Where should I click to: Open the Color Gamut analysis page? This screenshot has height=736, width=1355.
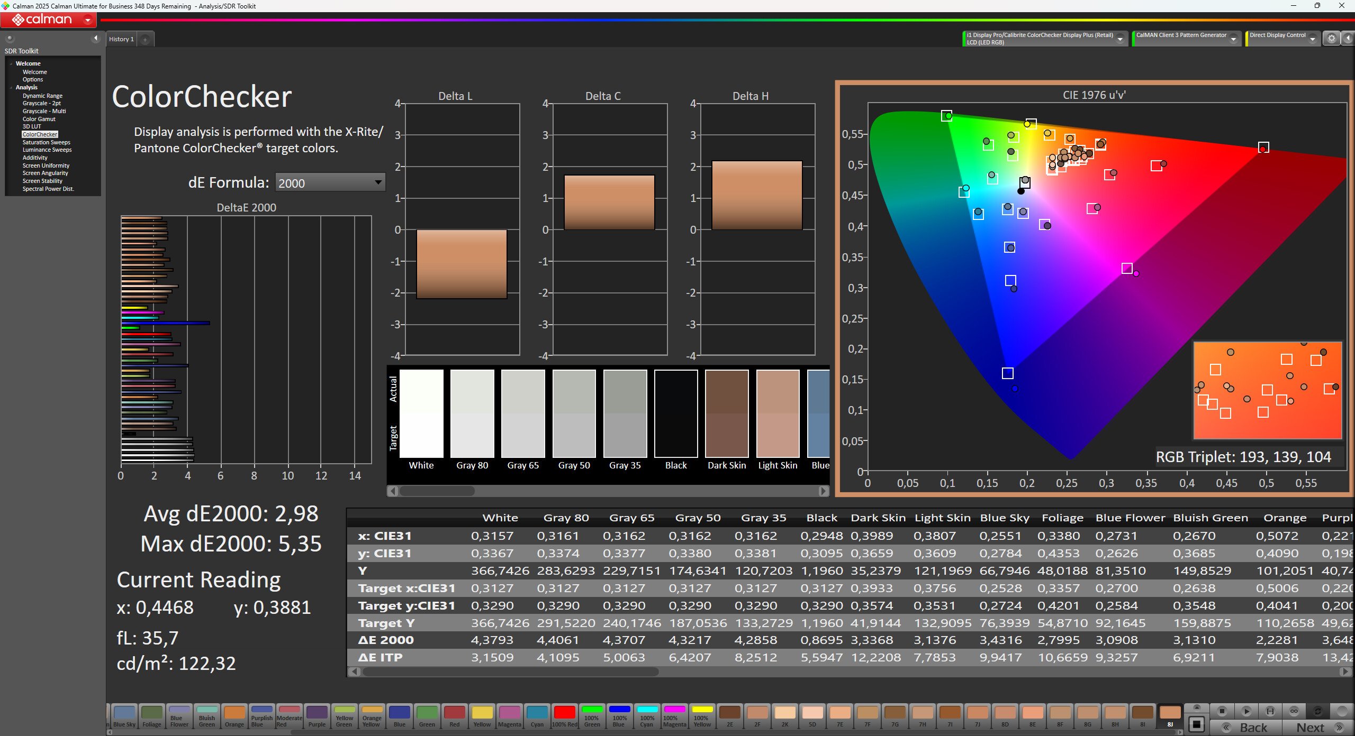(x=39, y=119)
